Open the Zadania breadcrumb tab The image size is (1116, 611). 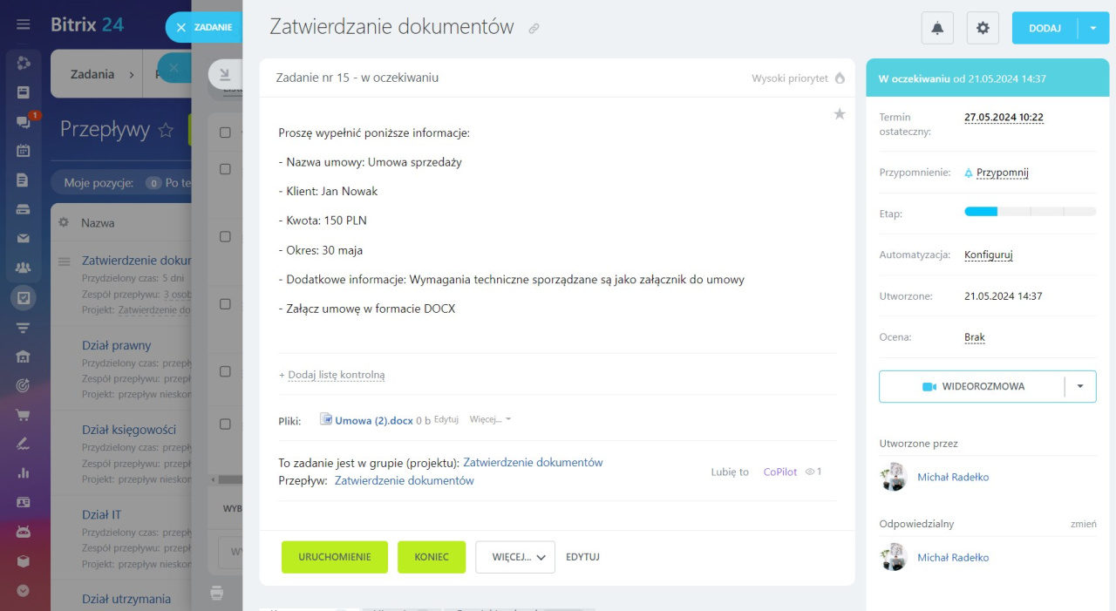pos(93,74)
